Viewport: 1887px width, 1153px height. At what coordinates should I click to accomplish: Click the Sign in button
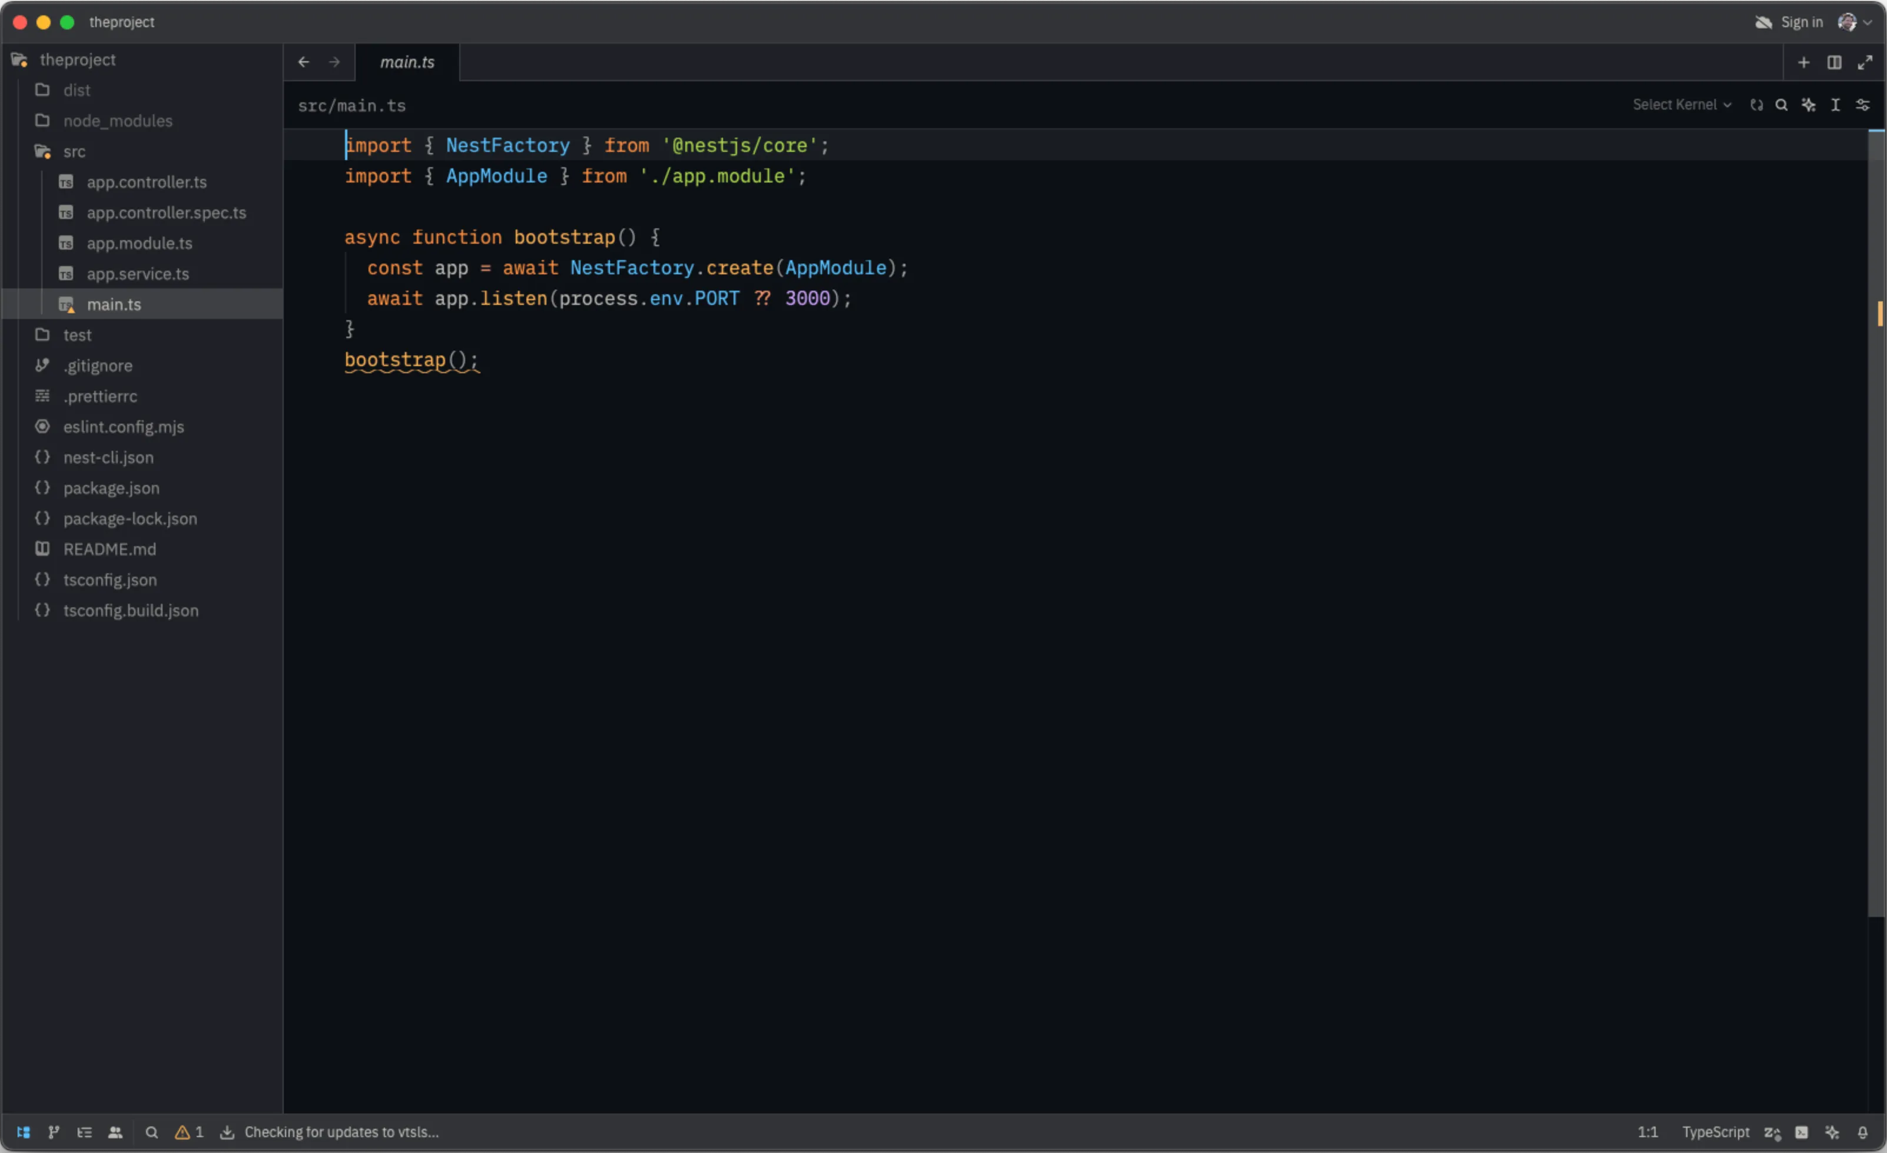point(1802,22)
